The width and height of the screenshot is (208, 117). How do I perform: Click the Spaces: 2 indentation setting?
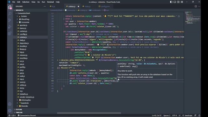pyautogui.click(x=167, y=115)
